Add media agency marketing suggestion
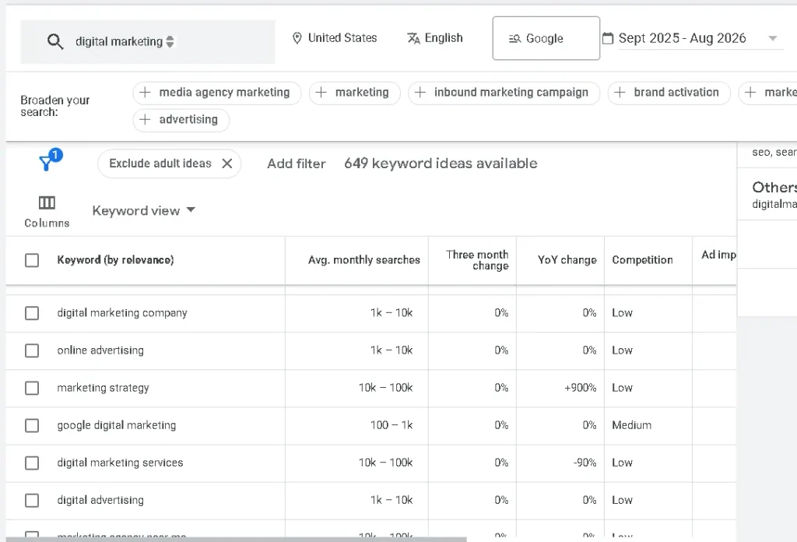The width and height of the screenshot is (797, 542). click(x=217, y=93)
